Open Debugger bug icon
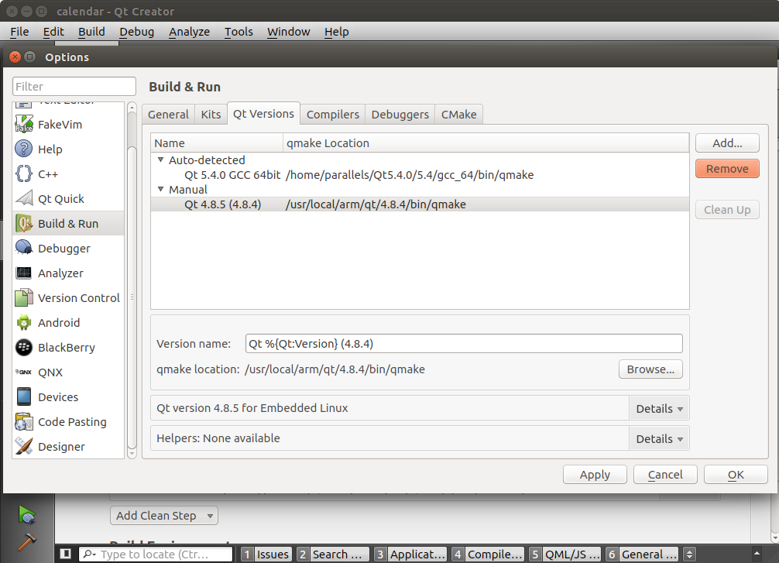The height and width of the screenshot is (563, 779). 24,248
